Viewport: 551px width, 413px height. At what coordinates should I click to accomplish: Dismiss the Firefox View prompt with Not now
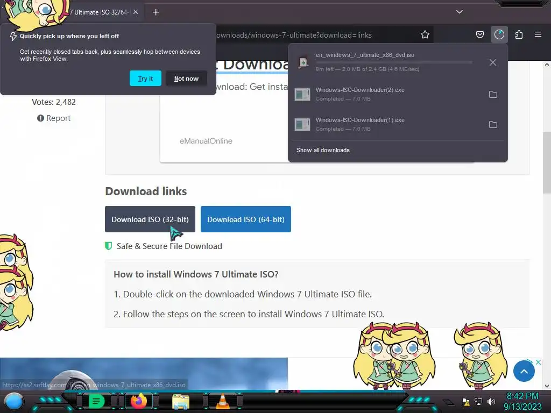tap(186, 79)
